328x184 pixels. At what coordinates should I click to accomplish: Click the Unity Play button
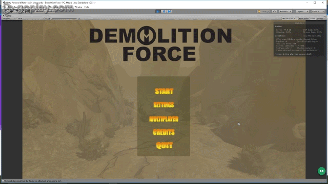158,11
